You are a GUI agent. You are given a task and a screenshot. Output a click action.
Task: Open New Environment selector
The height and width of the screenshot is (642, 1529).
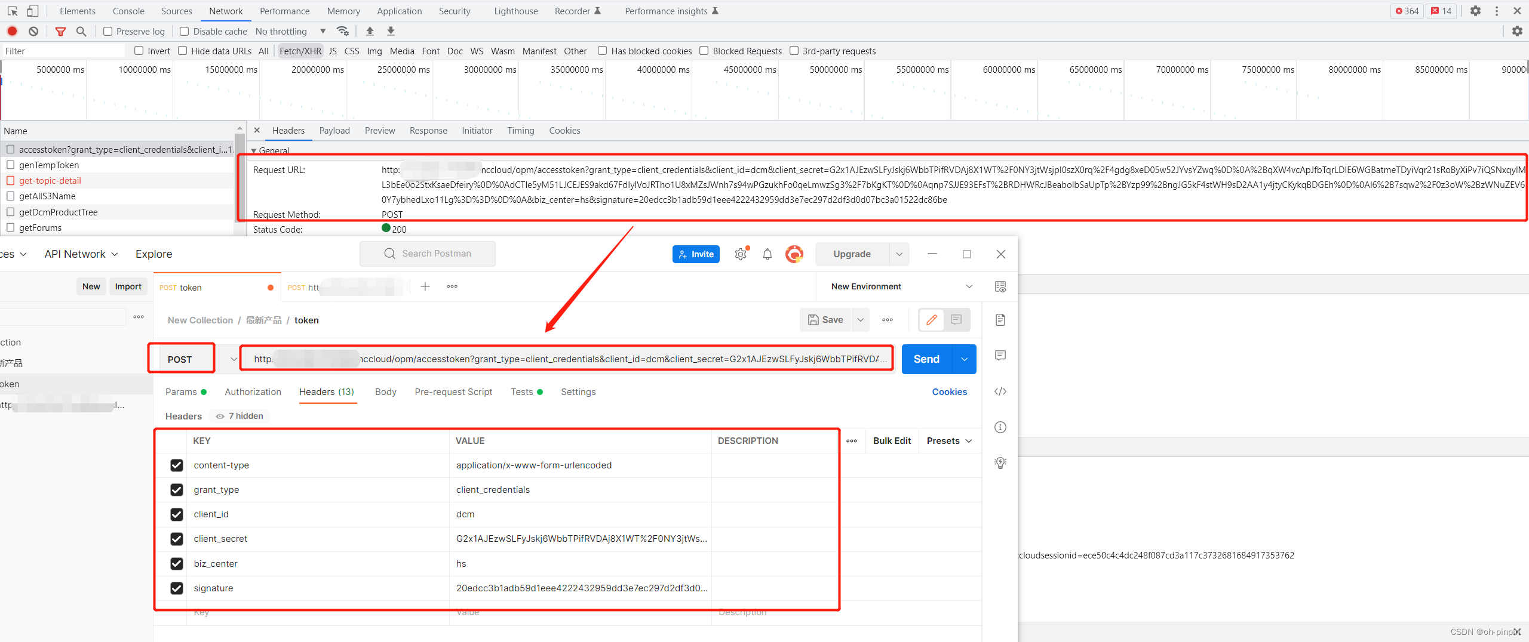tap(901, 286)
